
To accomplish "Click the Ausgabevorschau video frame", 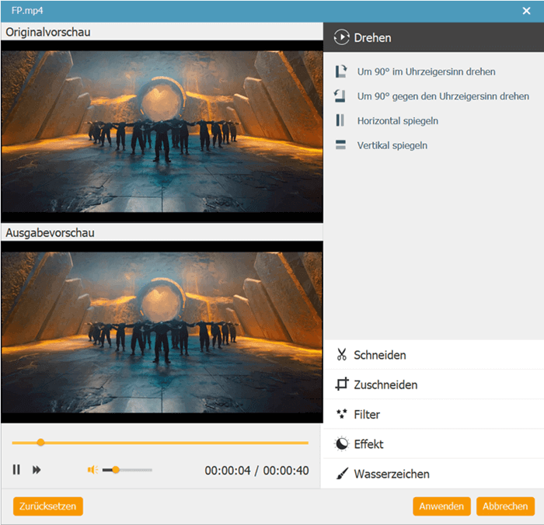I will [x=162, y=332].
